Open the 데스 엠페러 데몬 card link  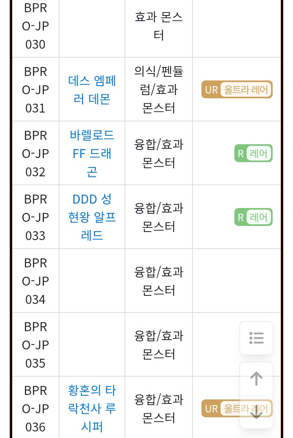click(x=92, y=90)
